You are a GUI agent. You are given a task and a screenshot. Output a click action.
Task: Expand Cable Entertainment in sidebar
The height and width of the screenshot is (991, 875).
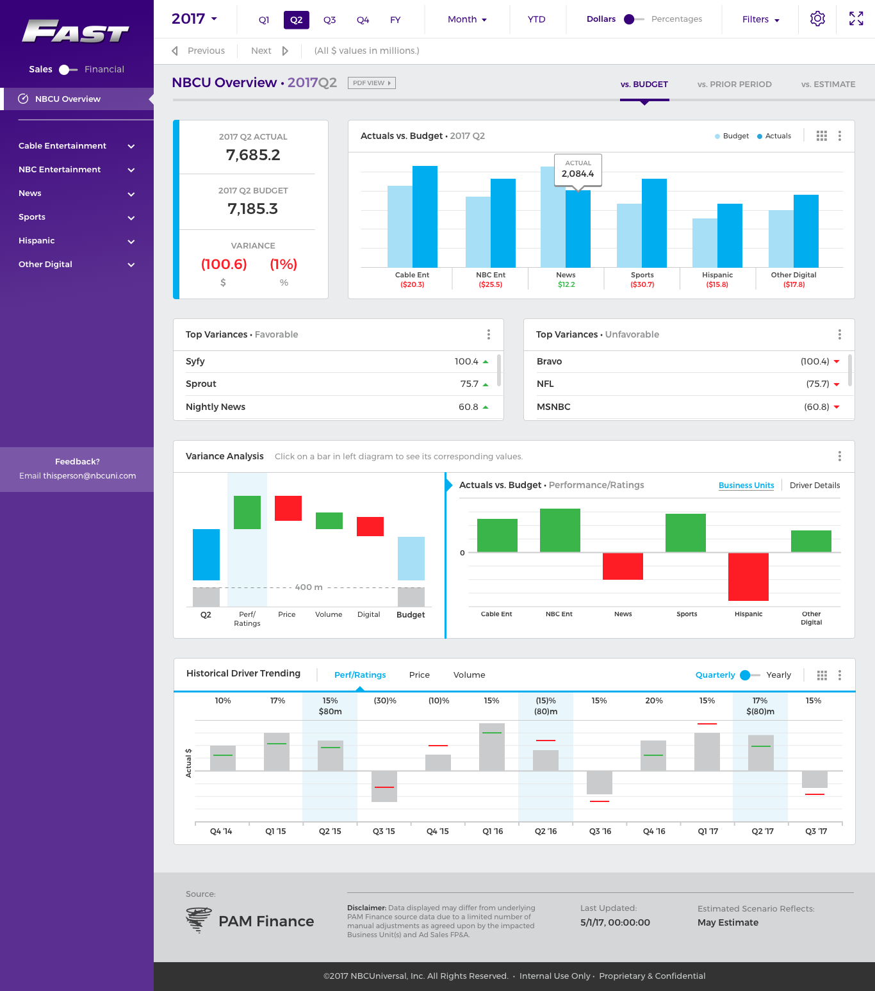77,146
